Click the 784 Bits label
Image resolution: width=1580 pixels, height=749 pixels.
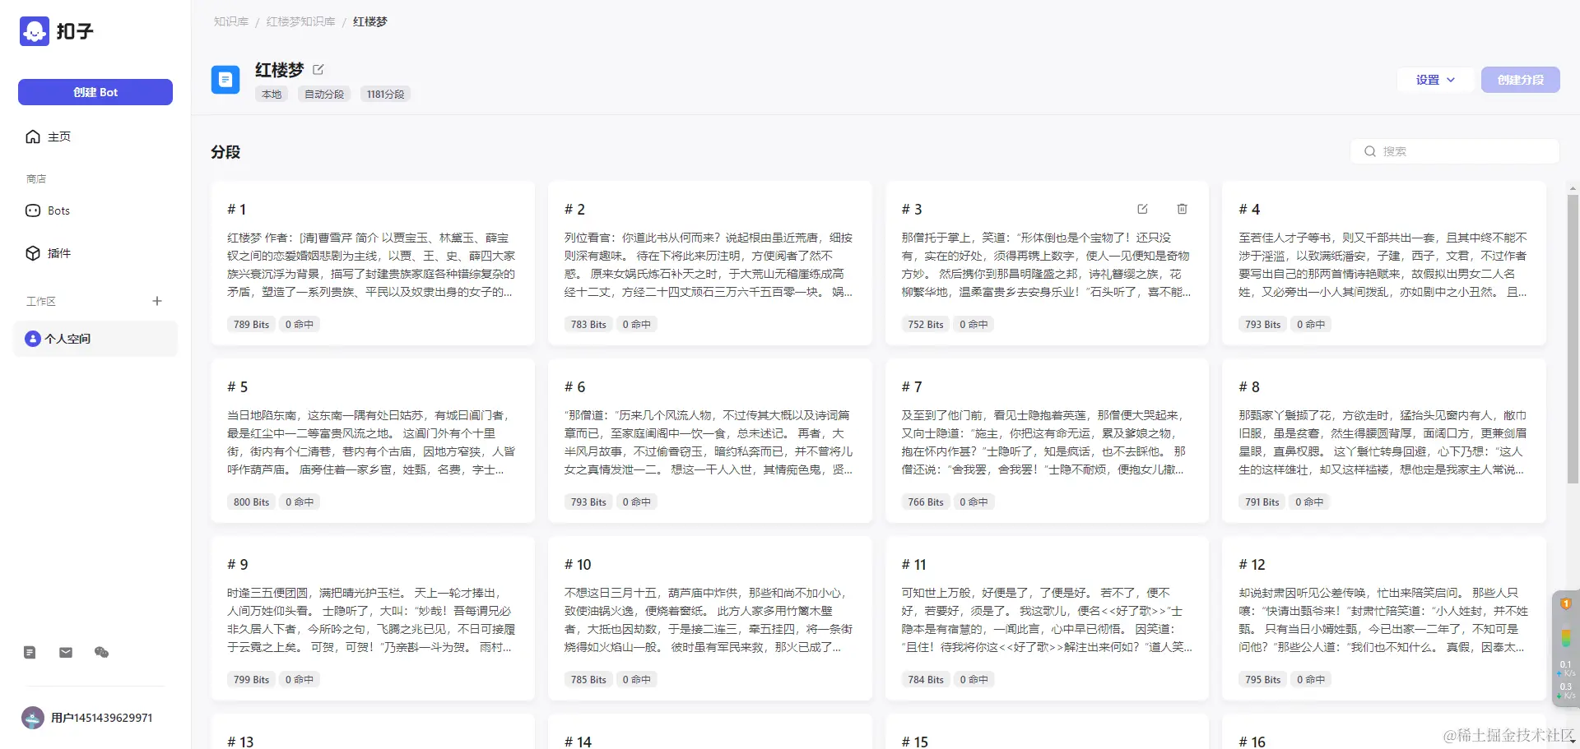926,680
